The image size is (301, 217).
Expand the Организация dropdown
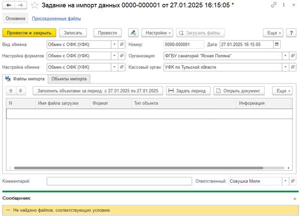click(286, 56)
